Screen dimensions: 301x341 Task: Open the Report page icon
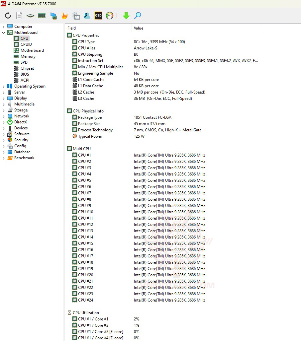[x=19, y=16]
